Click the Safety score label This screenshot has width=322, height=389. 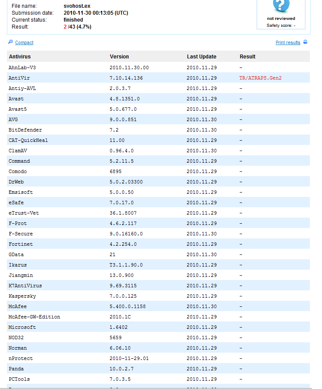point(281,25)
